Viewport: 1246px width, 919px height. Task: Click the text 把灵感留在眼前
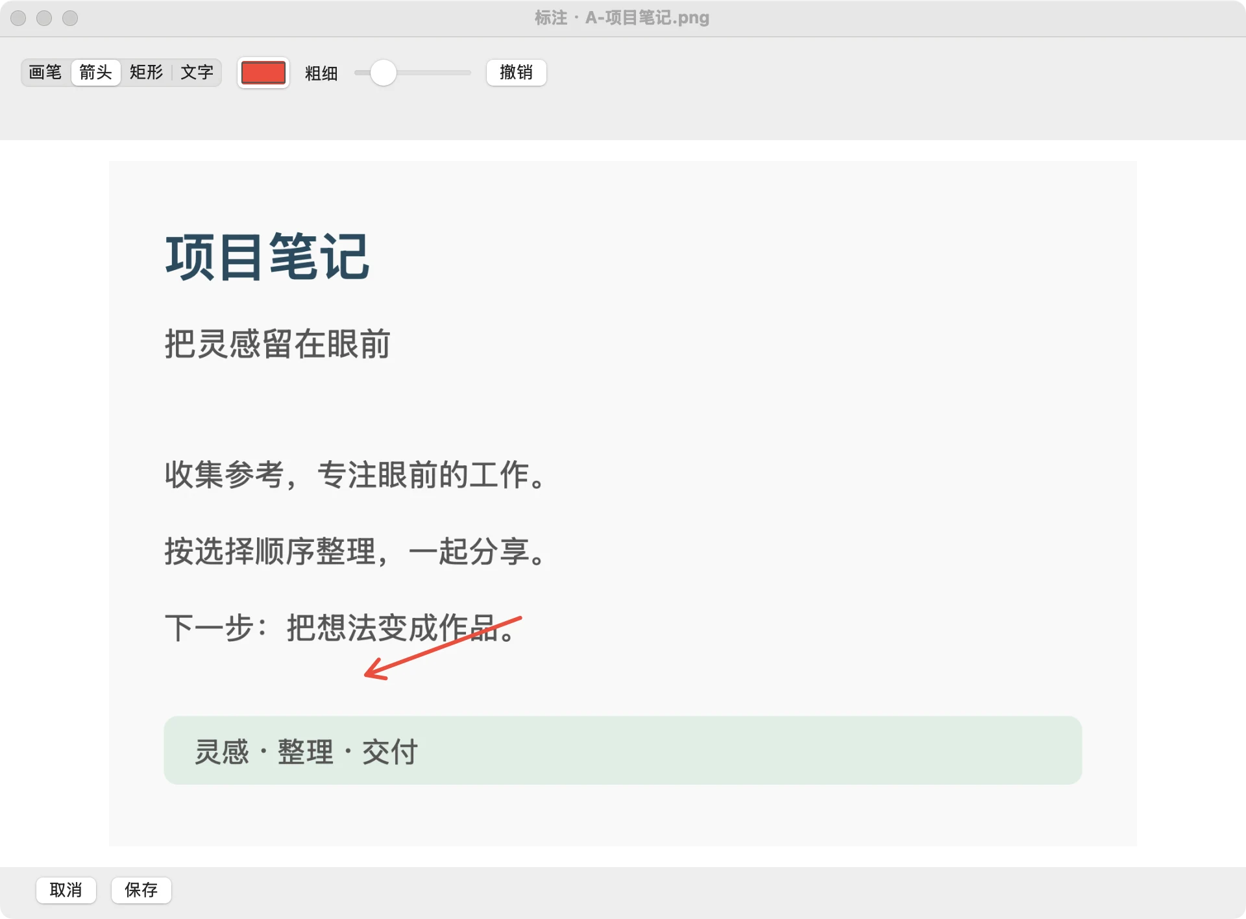coord(277,344)
